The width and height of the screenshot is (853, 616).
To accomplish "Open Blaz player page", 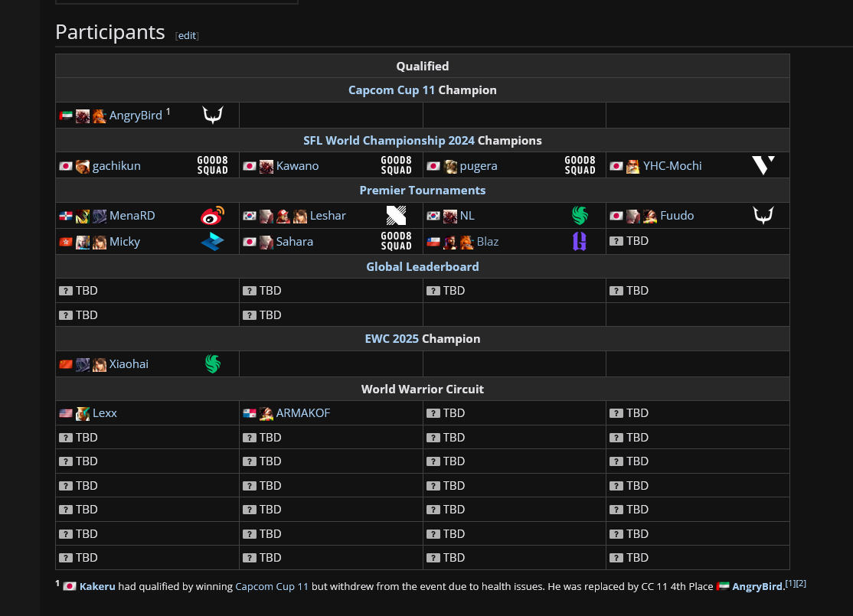I will [x=488, y=241].
